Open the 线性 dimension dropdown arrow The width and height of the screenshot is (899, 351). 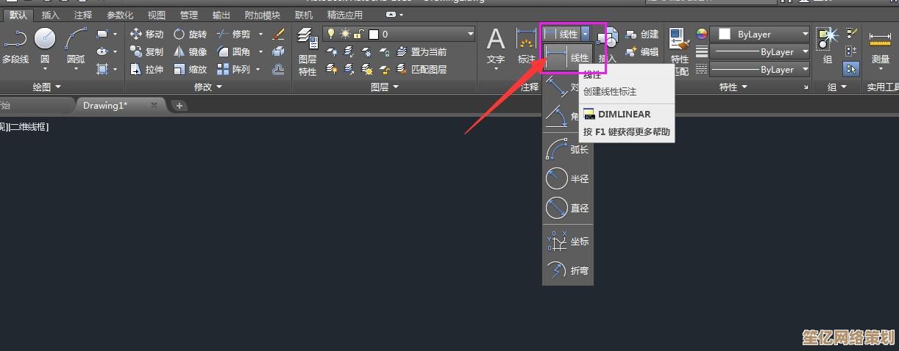tap(586, 34)
